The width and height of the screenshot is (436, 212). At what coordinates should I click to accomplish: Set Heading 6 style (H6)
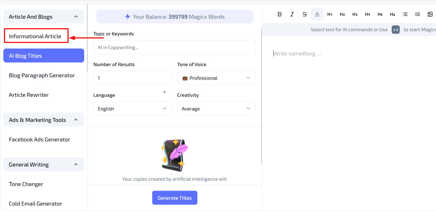393,14
